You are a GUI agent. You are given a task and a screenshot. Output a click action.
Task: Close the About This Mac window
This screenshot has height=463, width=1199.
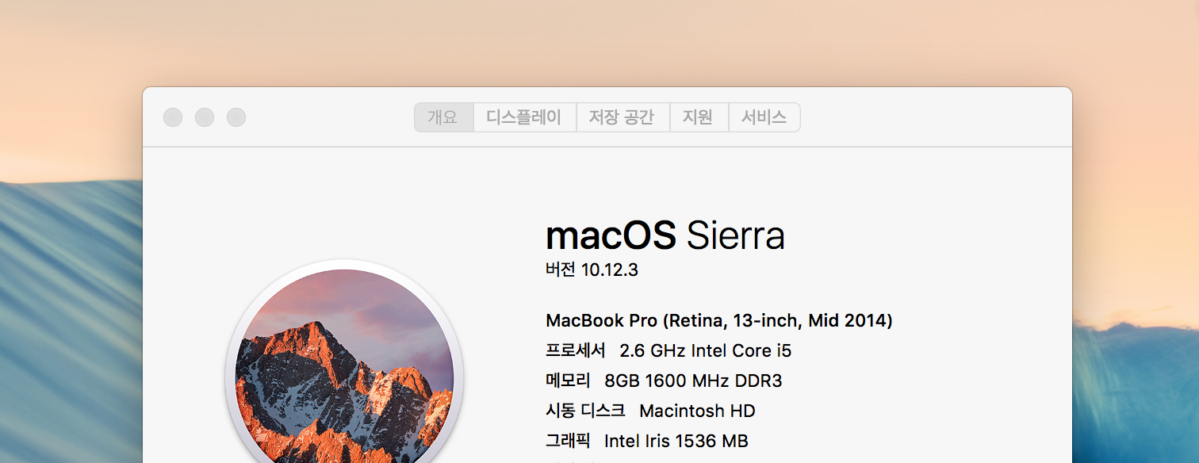click(173, 117)
